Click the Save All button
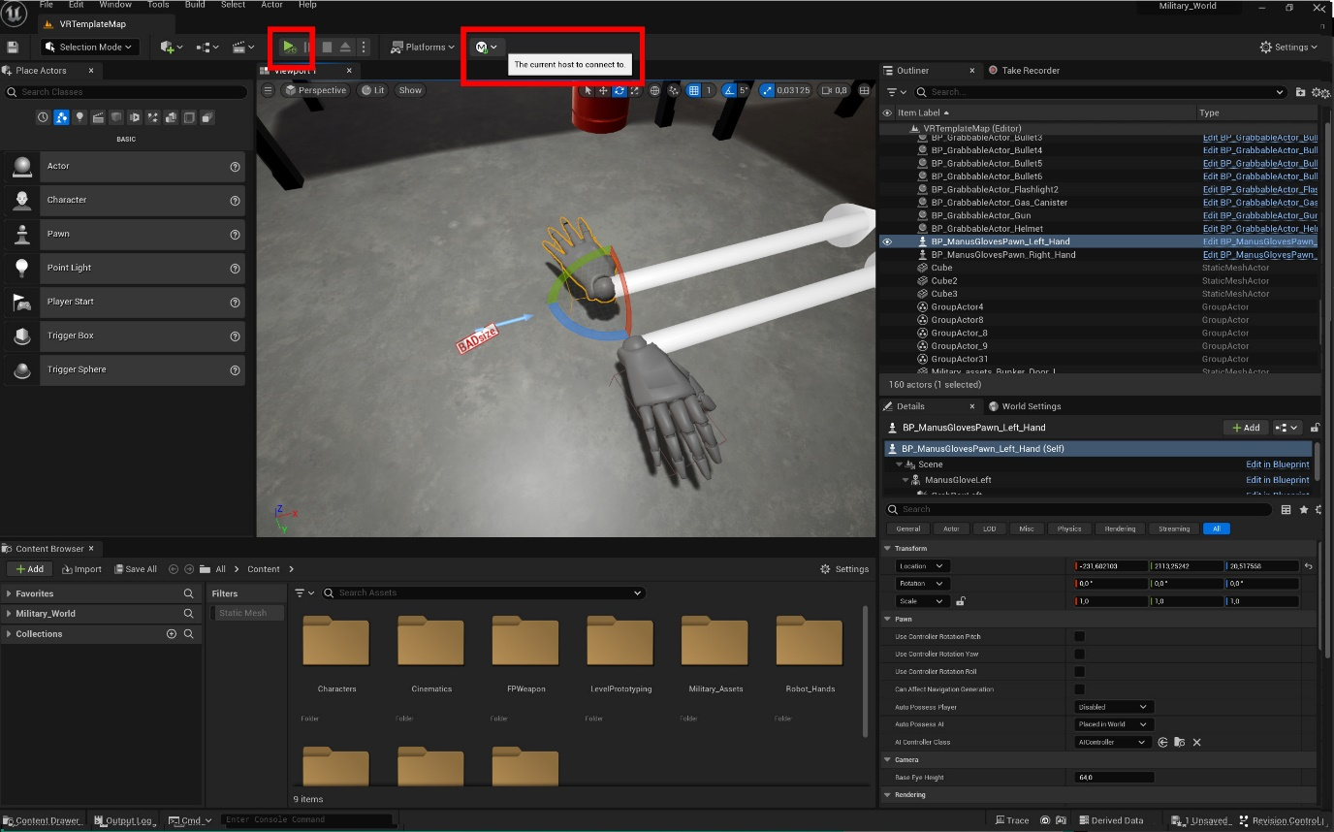 (x=135, y=569)
